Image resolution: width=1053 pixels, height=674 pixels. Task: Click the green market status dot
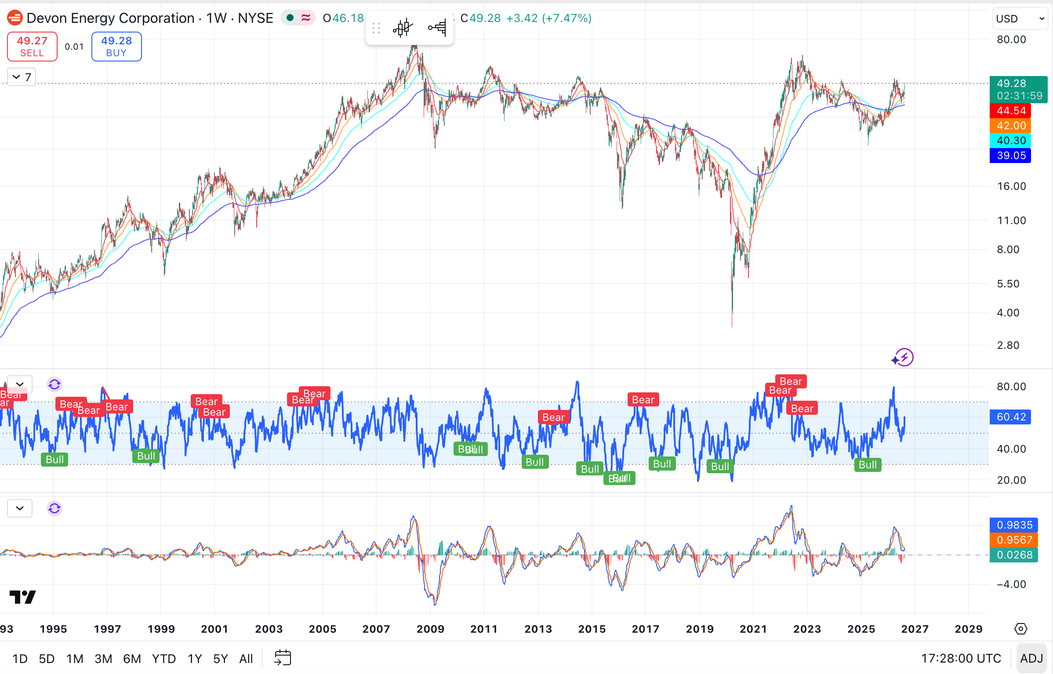pos(290,18)
